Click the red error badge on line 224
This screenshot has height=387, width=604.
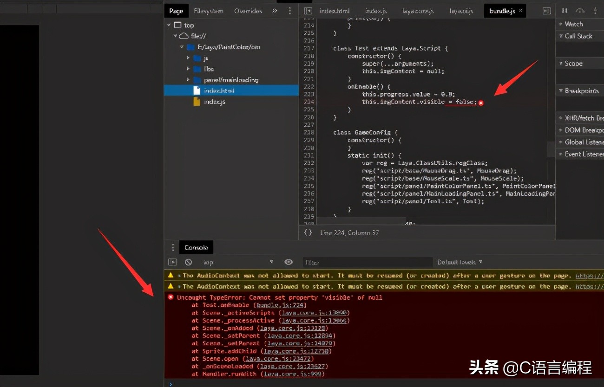pos(481,103)
